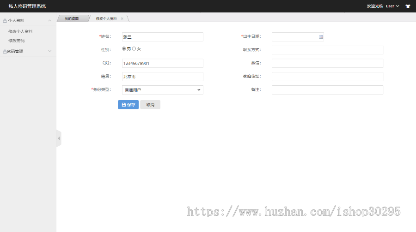Click lock icon beside 个人资料
Viewport: 416px width, 232px height.
(5, 20)
